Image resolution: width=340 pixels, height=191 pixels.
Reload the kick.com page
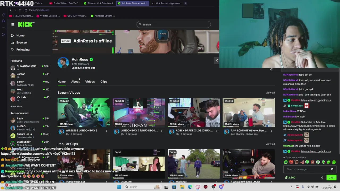(x=20, y=10)
